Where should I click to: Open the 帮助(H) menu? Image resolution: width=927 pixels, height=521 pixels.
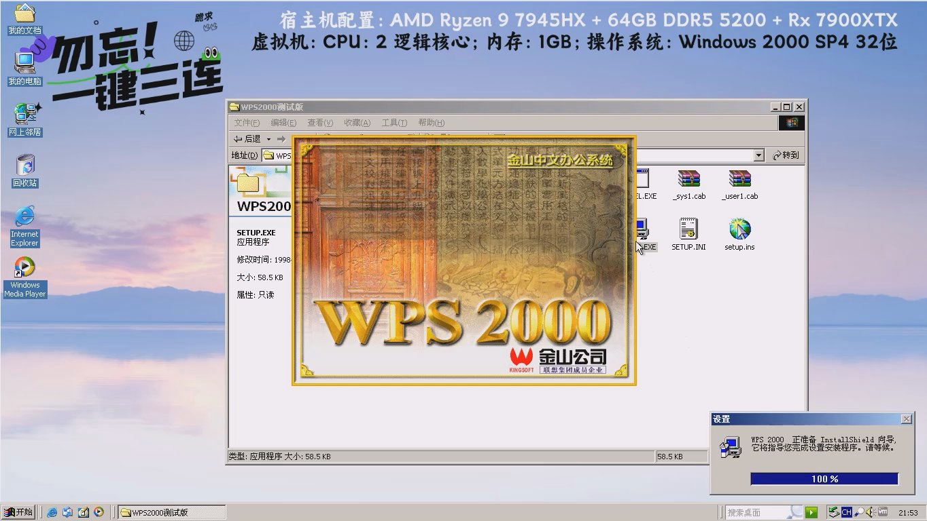pyautogui.click(x=431, y=123)
